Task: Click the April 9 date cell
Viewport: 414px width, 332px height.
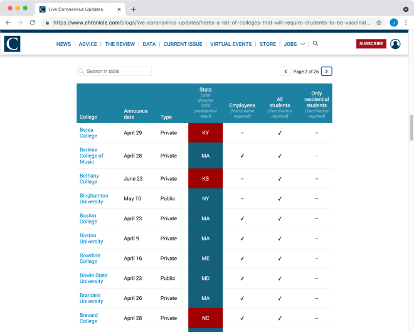Action: click(x=131, y=238)
